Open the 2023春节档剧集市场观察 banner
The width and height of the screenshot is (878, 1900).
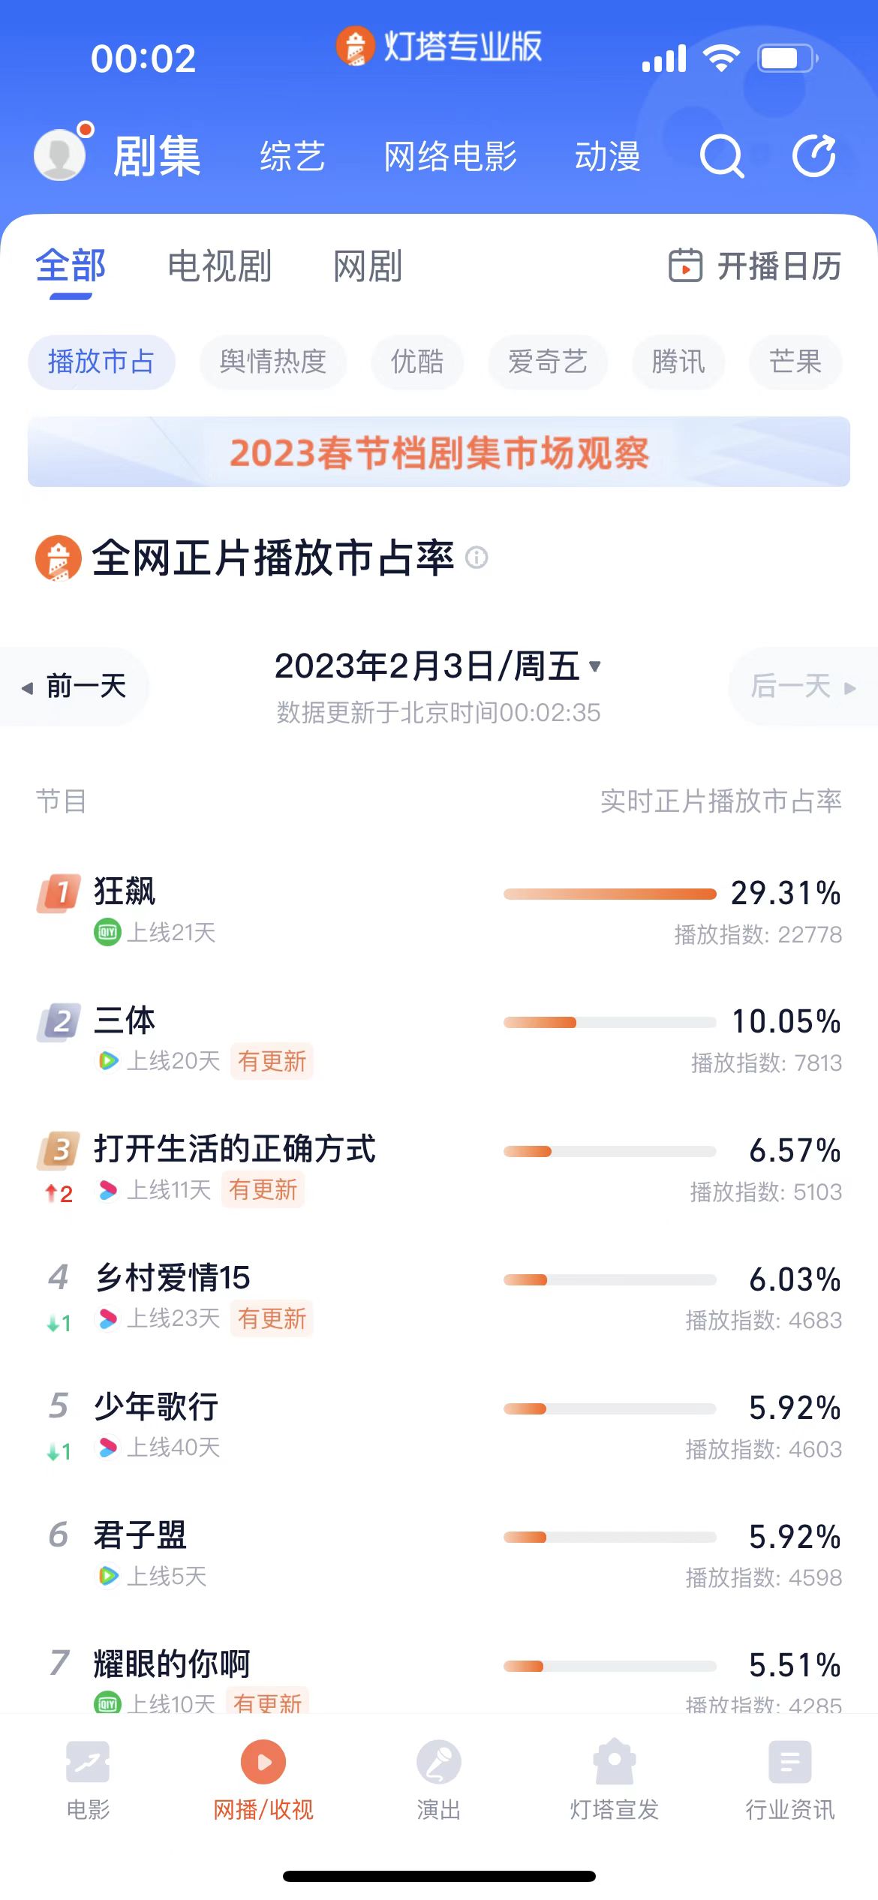point(439,452)
